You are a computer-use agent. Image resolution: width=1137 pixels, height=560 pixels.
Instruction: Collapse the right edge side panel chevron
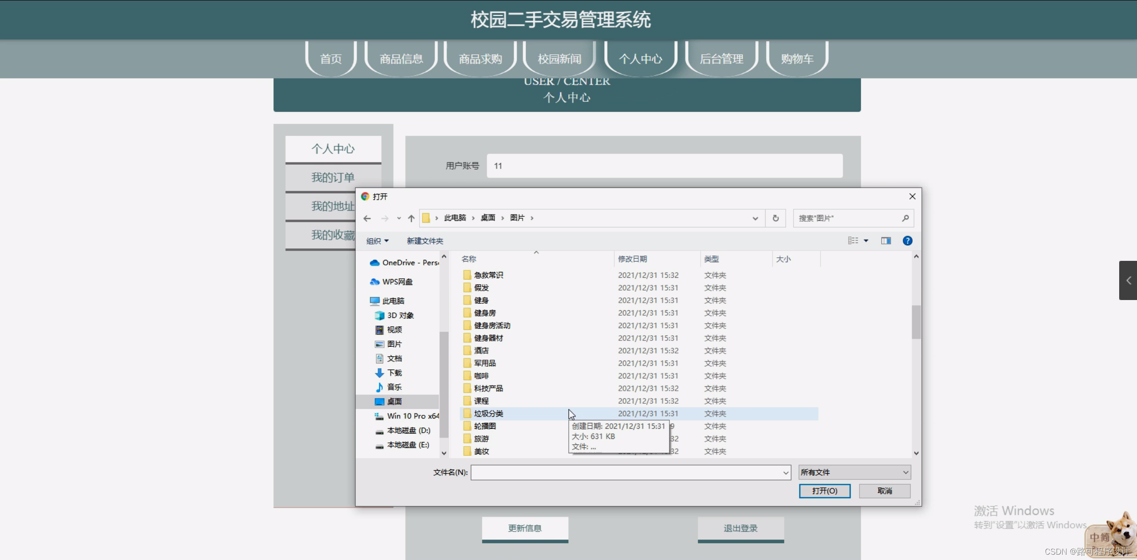click(1128, 280)
